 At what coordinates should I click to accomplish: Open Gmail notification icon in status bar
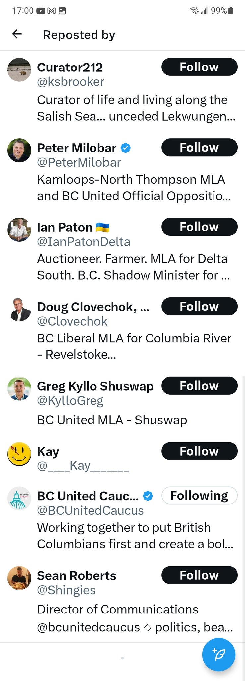tap(51, 11)
